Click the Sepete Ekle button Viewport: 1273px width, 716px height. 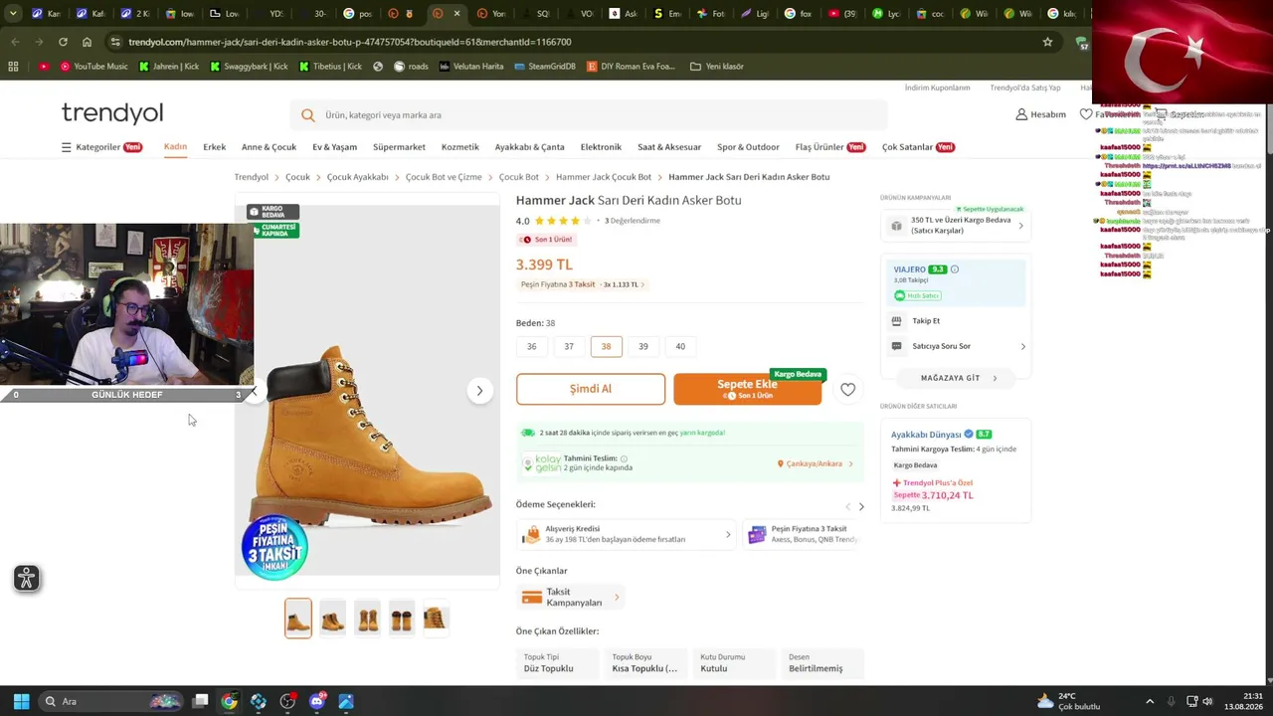(748, 389)
